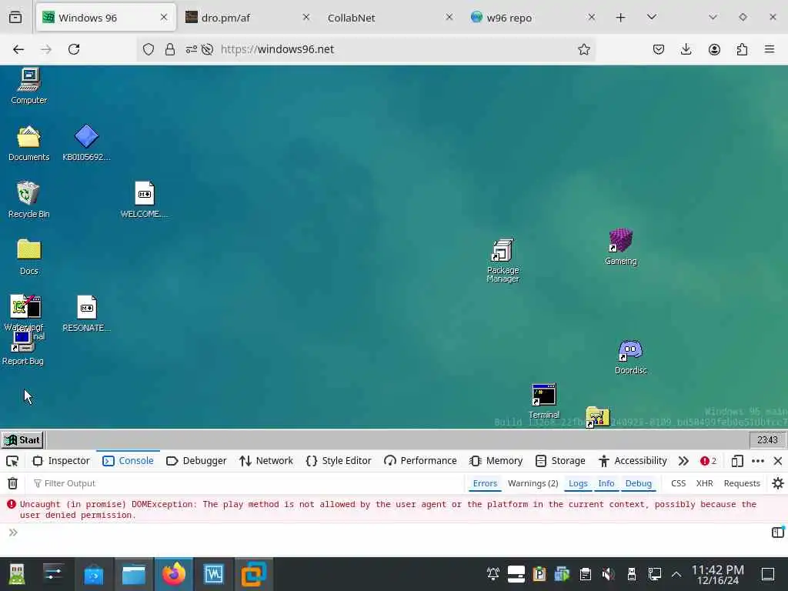This screenshot has width=788, height=591.
Task: Switch to the Console tab
Action: pos(128,461)
